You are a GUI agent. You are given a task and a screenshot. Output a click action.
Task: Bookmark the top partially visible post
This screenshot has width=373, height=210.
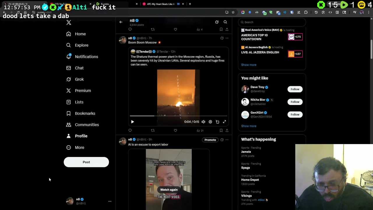[x=221, y=29]
